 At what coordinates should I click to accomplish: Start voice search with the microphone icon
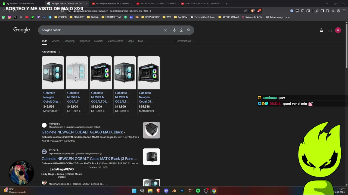tap(174, 30)
